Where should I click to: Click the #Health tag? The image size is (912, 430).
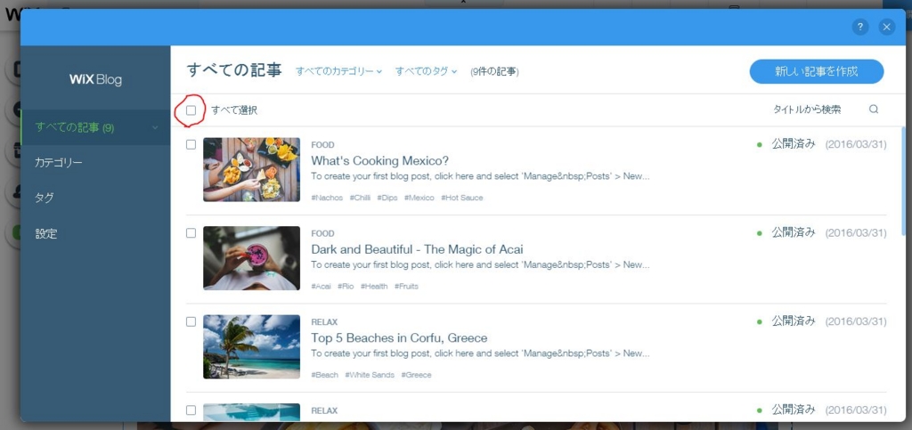(x=374, y=287)
